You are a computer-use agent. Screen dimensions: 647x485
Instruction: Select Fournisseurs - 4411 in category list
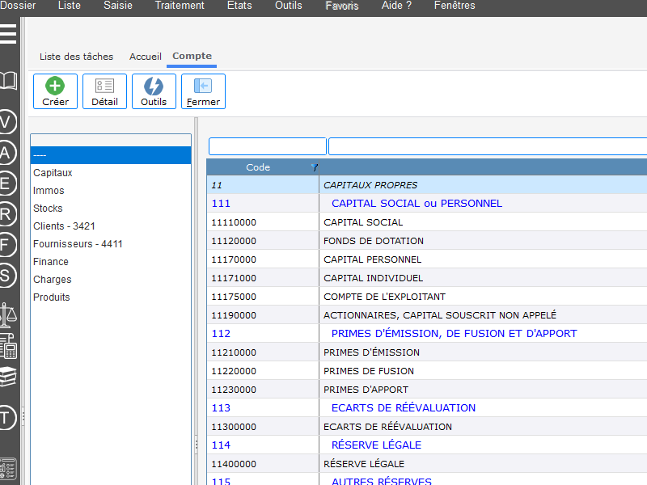(x=78, y=244)
